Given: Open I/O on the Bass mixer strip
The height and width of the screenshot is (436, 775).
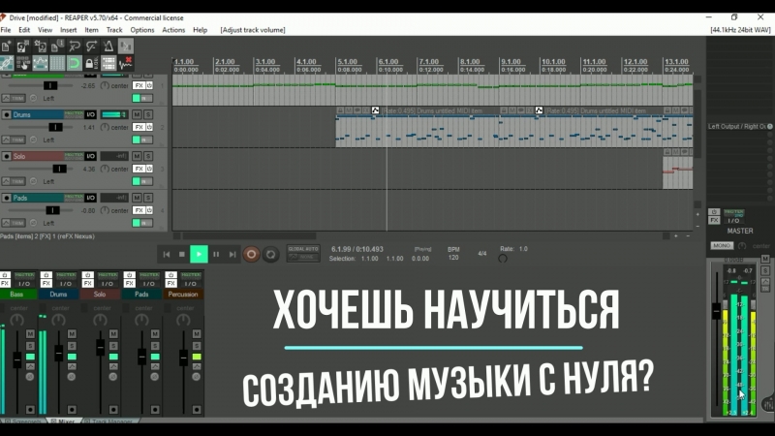Looking at the screenshot, I should pos(24,283).
